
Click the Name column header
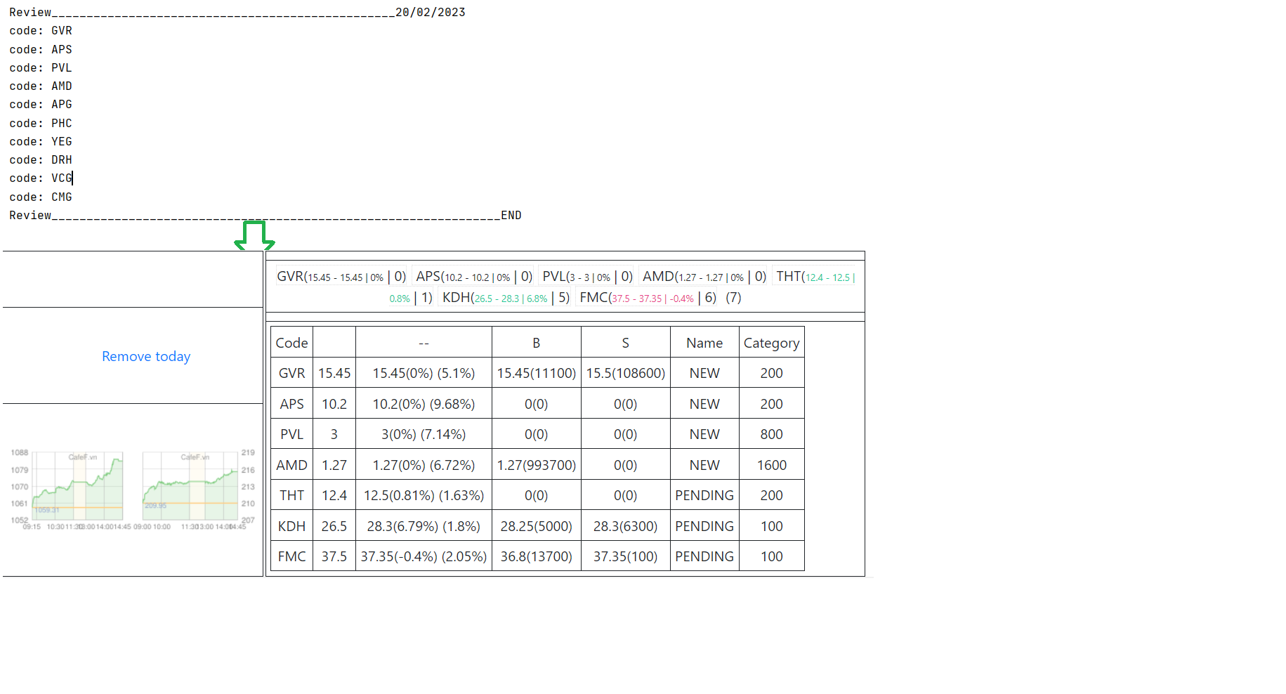[704, 343]
